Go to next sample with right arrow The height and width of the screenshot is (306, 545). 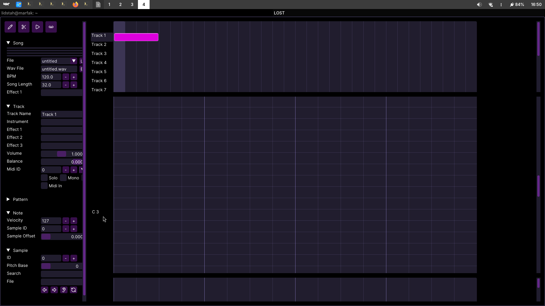pyautogui.click(x=54, y=290)
